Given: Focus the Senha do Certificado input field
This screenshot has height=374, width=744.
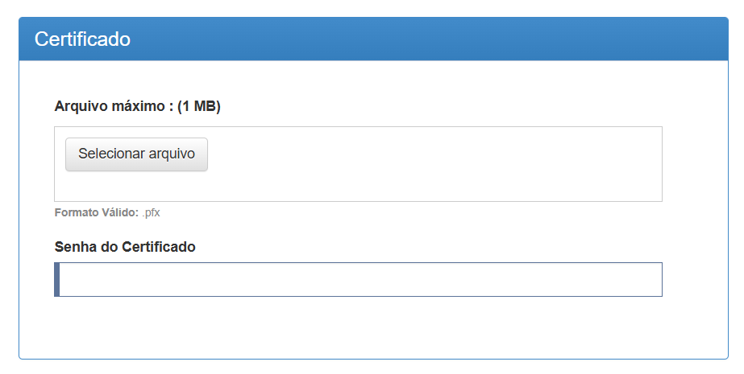Looking at the screenshot, I should pyautogui.click(x=358, y=279).
